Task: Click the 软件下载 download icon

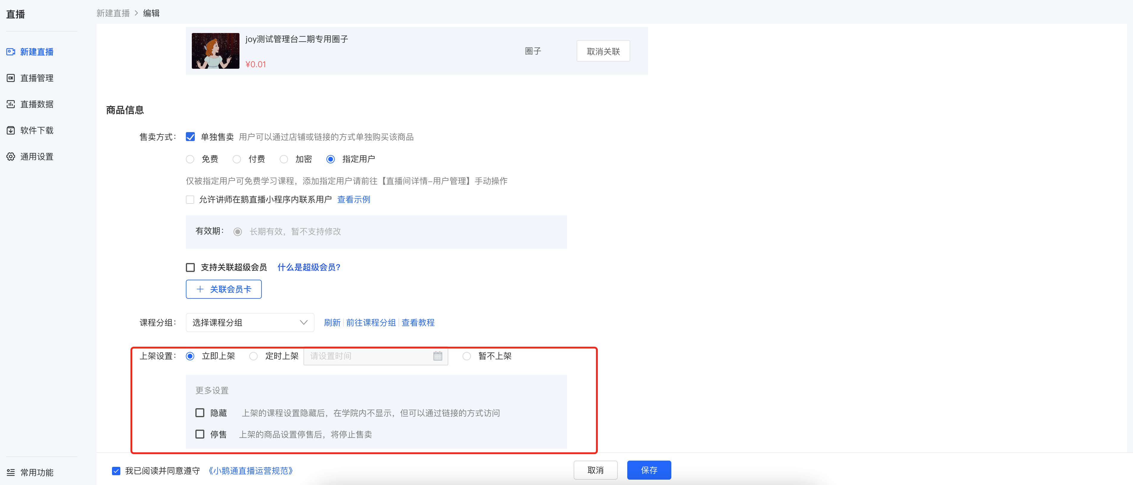Action: (x=10, y=131)
